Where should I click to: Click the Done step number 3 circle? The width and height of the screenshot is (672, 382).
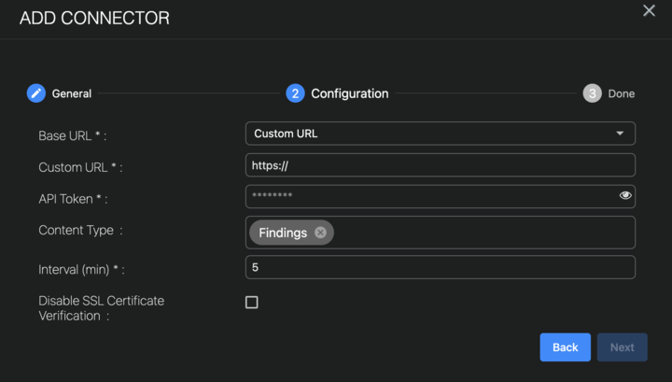592,93
